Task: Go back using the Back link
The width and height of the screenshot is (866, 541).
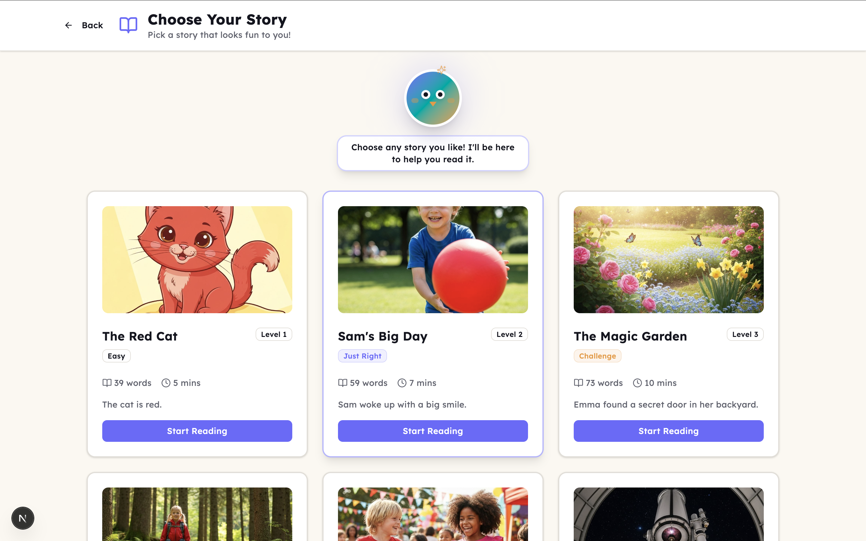Action: pos(84,25)
